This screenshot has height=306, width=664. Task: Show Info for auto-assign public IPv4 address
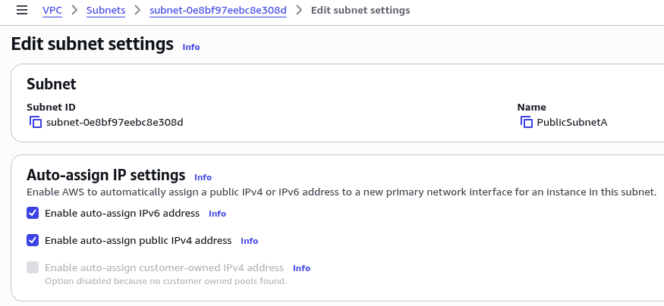(250, 241)
